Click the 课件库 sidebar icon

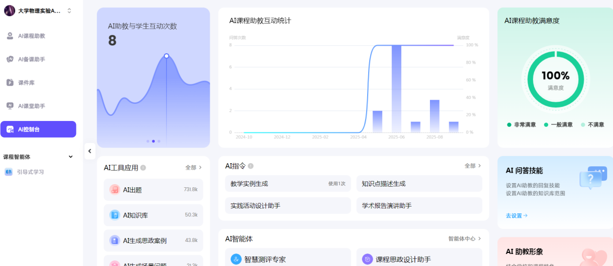(10, 82)
